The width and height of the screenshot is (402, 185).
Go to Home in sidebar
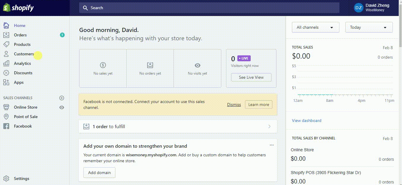tap(20, 25)
